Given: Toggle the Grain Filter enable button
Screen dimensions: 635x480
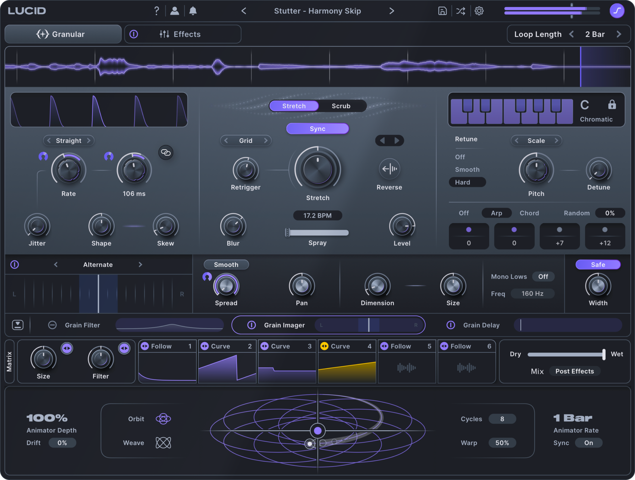Looking at the screenshot, I should (52, 325).
